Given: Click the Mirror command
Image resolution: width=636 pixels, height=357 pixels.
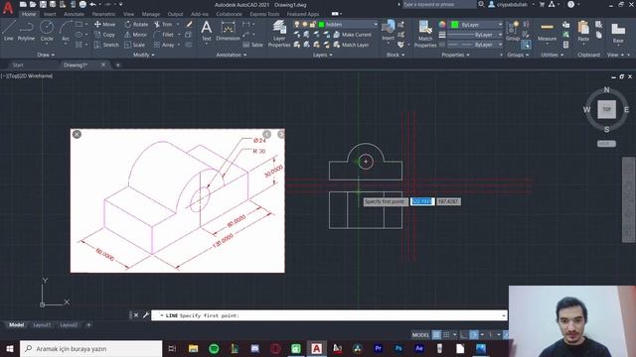Looking at the screenshot, I should click(x=136, y=35).
